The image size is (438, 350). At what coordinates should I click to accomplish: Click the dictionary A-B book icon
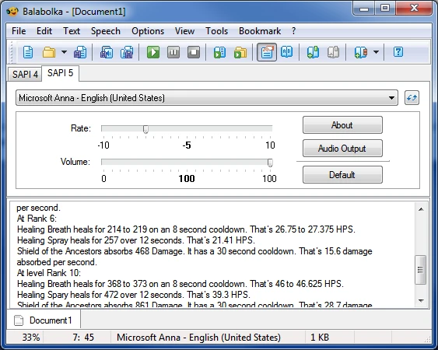(287, 52)
